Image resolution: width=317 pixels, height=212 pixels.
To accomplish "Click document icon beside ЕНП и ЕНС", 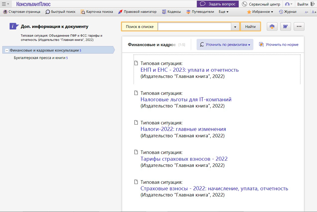I will 136,63.
